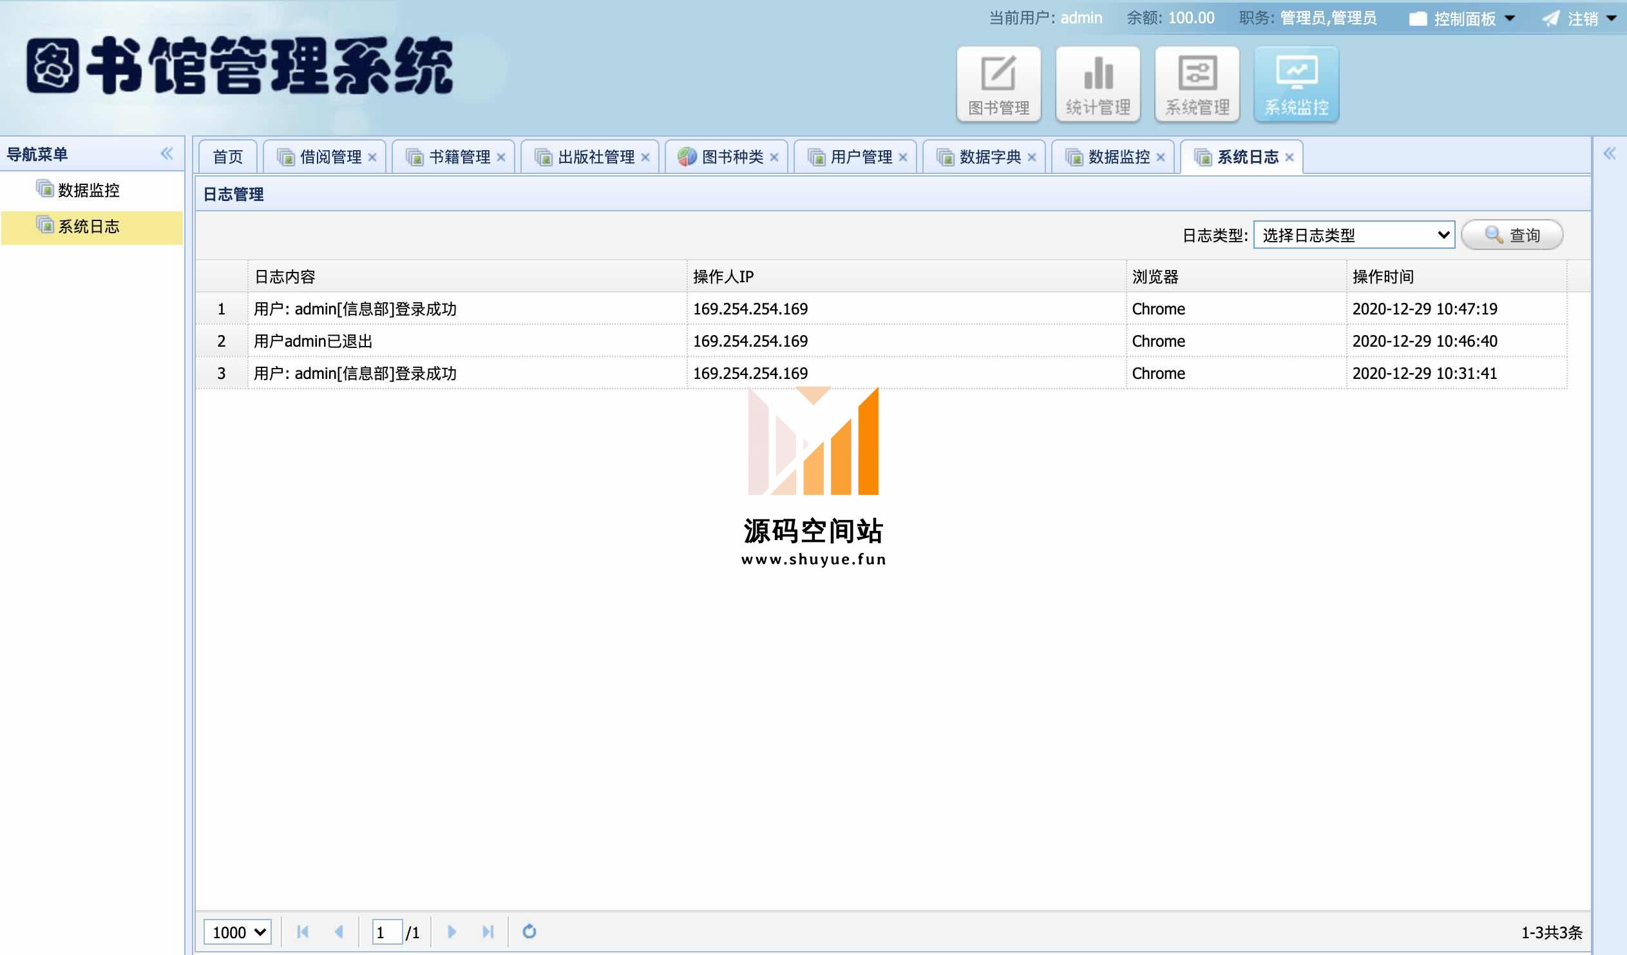Close the 书籍管理 tab
Viewport: 1627px width, 955px height.
coord(501,157)
